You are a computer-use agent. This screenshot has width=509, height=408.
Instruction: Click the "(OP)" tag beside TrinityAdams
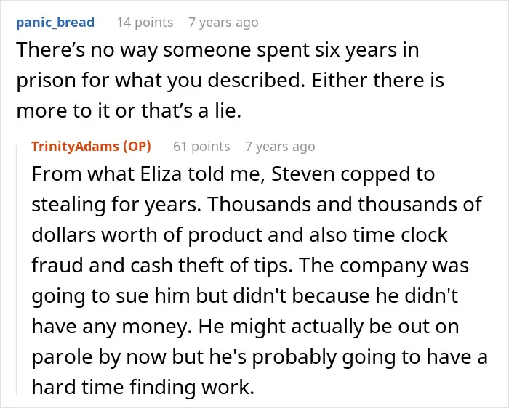click(x=137, y=147)
